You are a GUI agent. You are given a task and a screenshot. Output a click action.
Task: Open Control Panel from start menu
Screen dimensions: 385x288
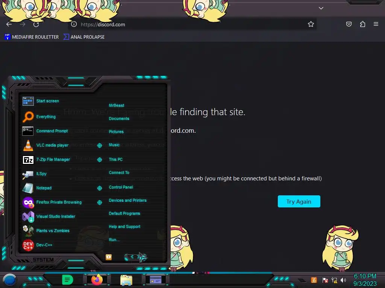click(121, 187)
